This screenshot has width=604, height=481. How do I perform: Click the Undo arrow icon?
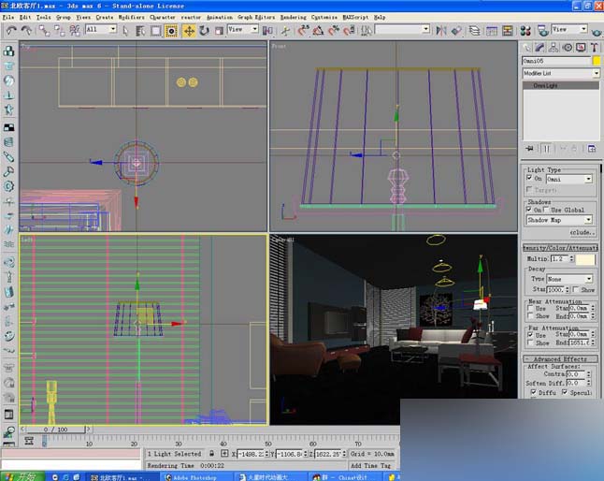click(10, 30)
